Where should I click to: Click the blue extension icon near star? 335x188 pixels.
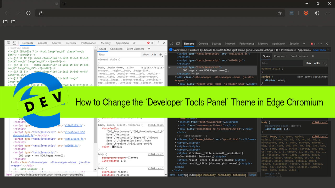(x=292, y=13)
